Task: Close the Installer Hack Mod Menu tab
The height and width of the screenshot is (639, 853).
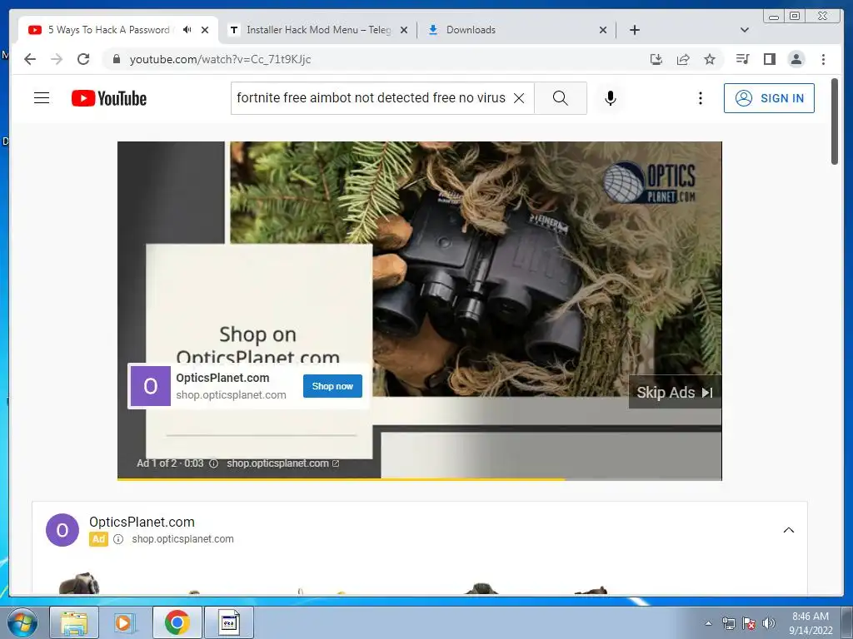Action: pyautogui.click(x=404, y=30)
